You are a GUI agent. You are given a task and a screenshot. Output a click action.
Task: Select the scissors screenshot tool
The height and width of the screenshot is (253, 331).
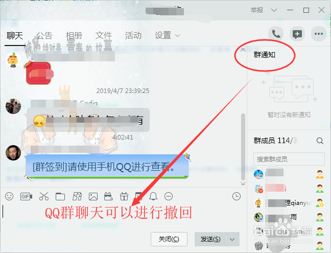[44, 196]
